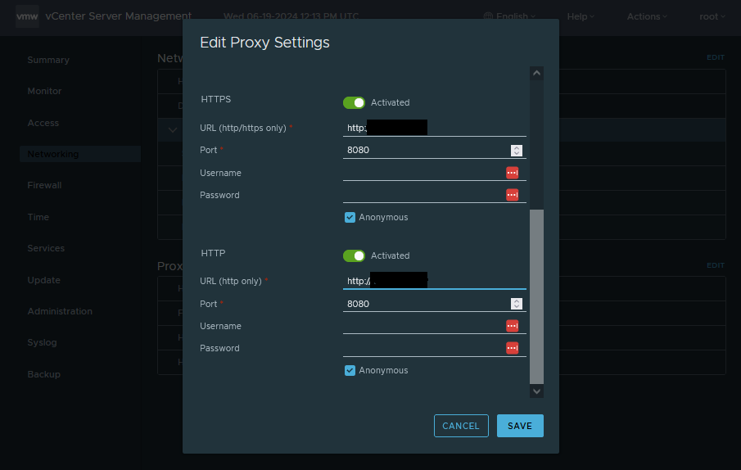Open the root user dropdown
The height and width of the screenshot is (470, 741).
tap(712, 16)
